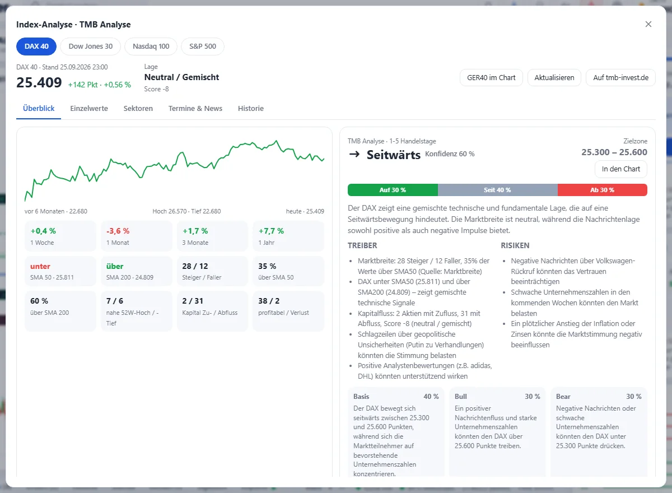
Task: Click the RISIKEN section heading
Action: click(515, 245)
